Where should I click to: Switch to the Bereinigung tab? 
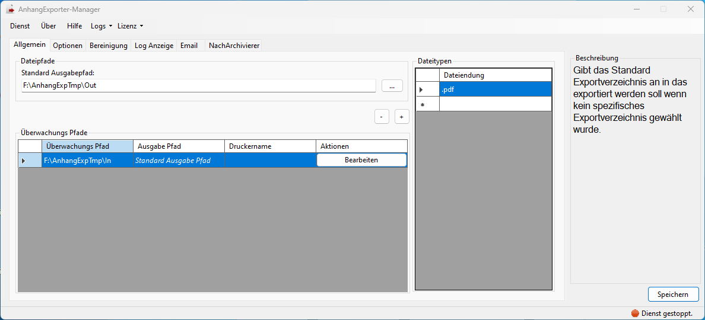point(109,46)
